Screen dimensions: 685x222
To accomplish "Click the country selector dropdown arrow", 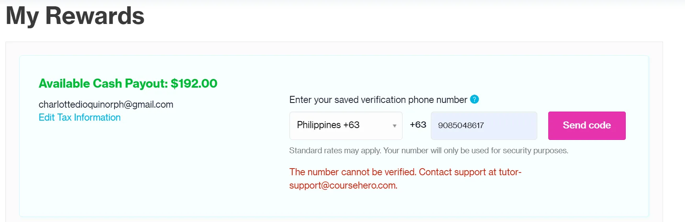I will pos(394,126).
